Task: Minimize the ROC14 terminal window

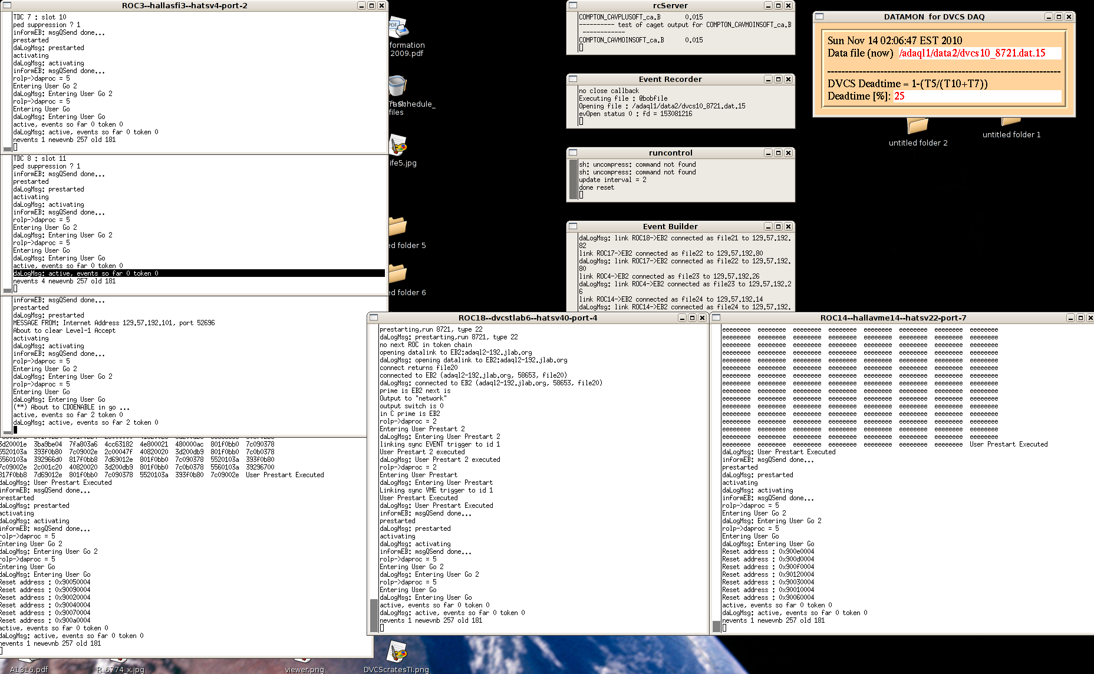Action: (x=1070, y=318)
